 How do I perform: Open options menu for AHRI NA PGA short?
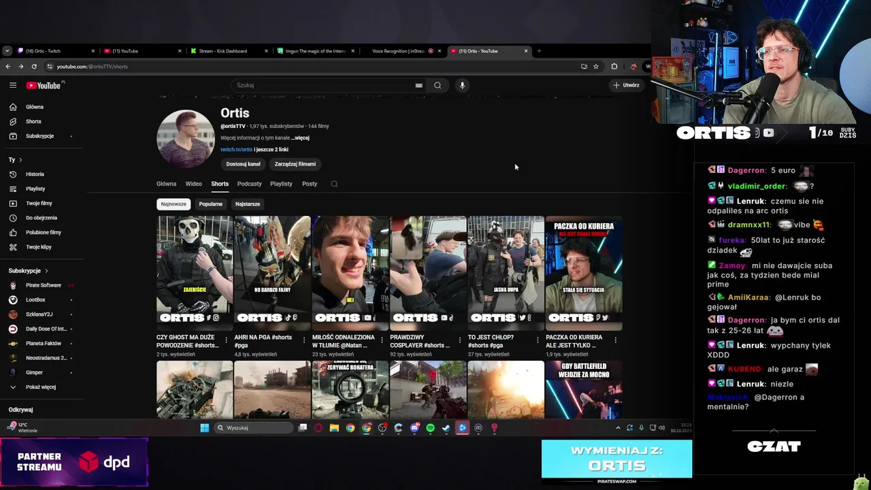coord(303,340)
